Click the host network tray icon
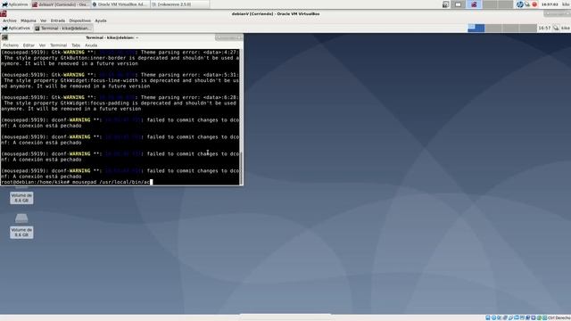Image resolution: width=571 pixels, height=321 pixels. click(527, 4)
